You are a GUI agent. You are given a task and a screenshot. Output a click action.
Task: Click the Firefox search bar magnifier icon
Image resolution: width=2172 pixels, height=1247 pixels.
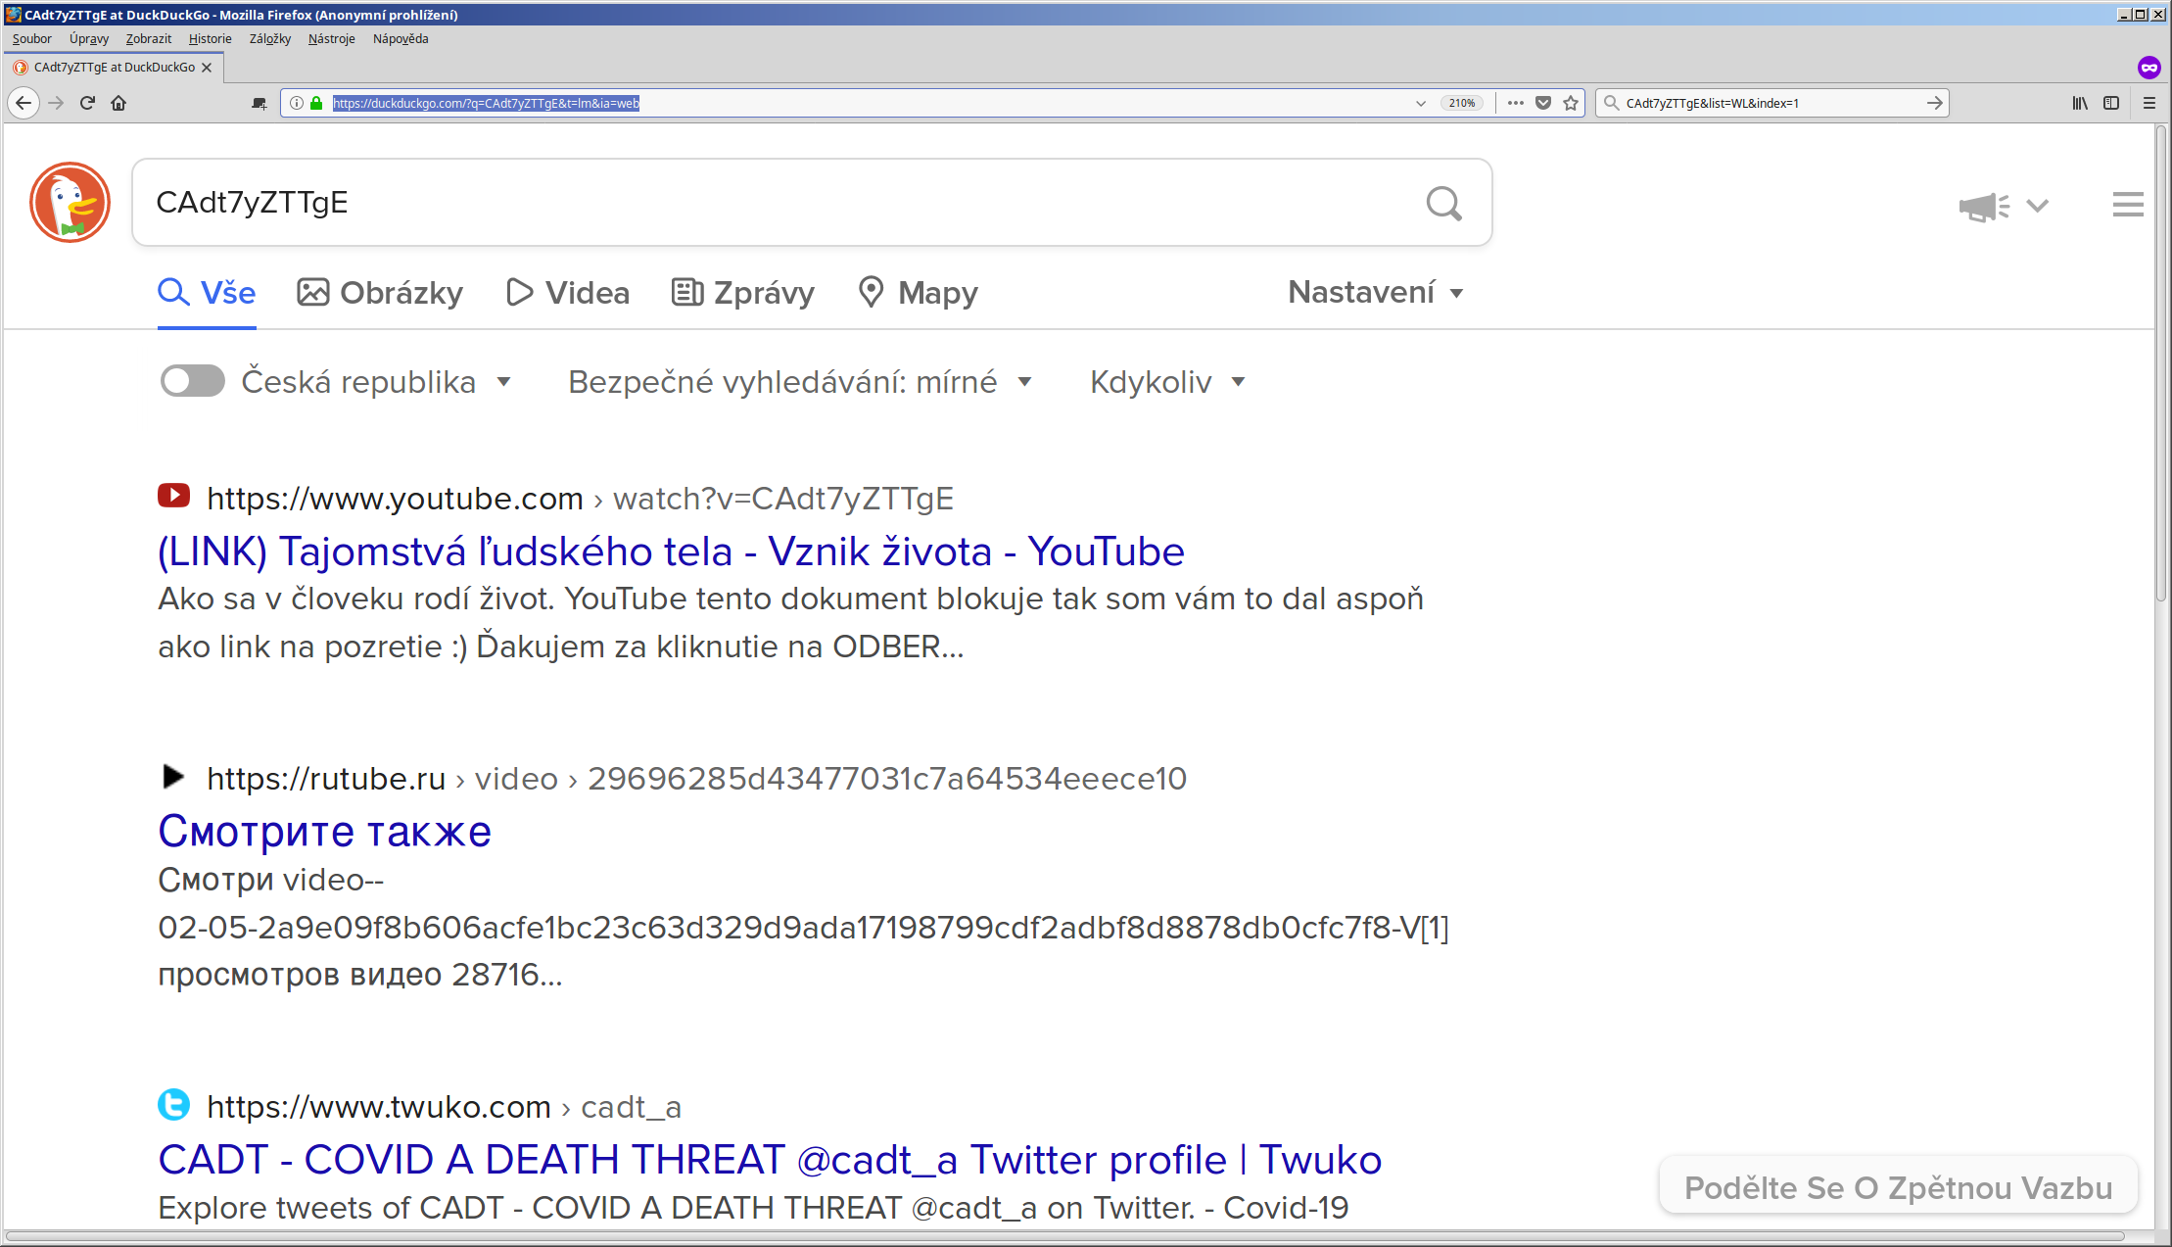tap(1611, 103)
